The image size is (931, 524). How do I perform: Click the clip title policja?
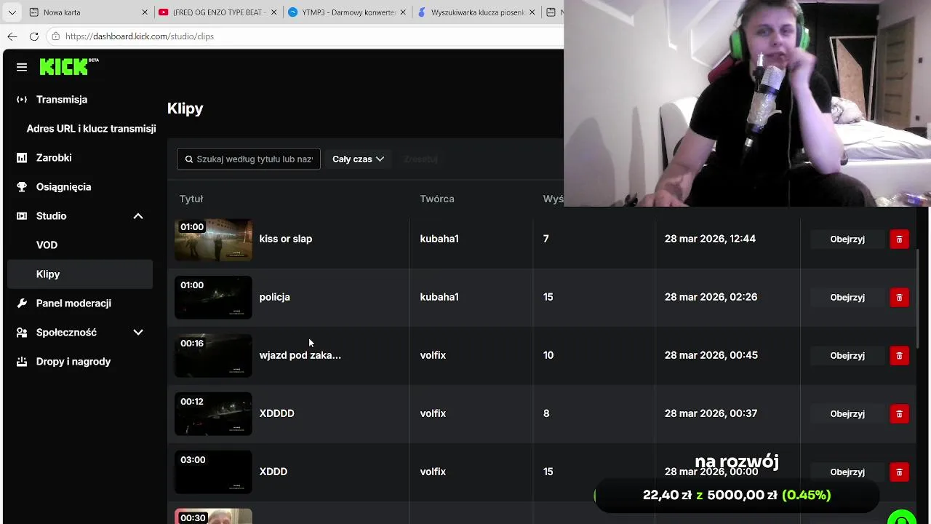point(274,297)
